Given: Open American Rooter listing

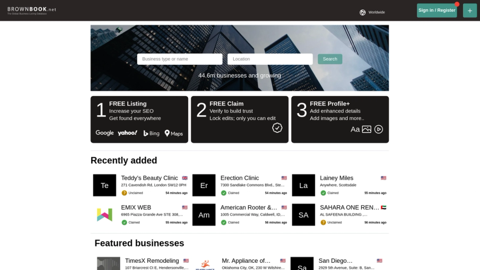Looking at the screenshot, I should point(249,207).
